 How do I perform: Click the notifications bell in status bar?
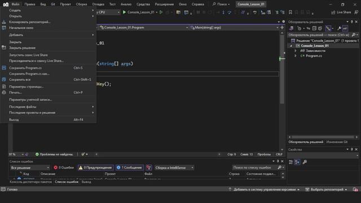[355, 189]
